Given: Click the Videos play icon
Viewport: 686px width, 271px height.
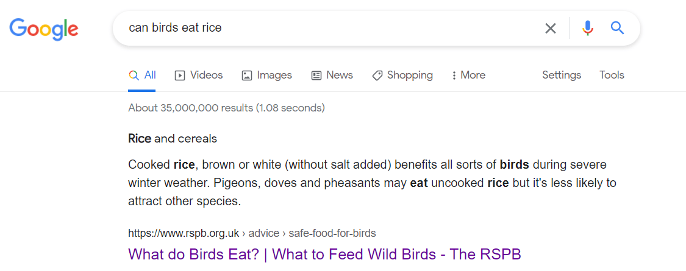Looking at the screenshot, I should (179, 76).
